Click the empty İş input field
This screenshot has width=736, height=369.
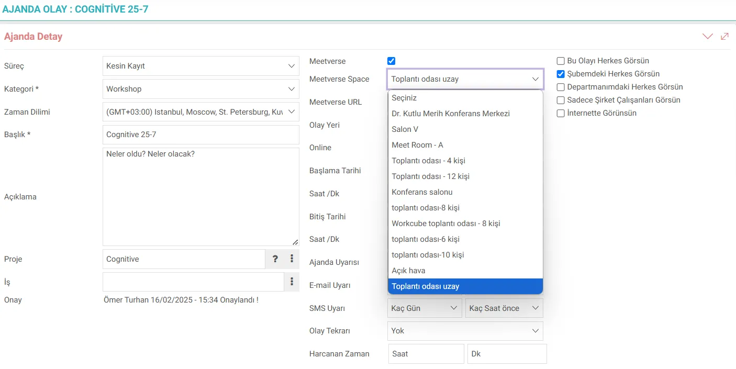click(x=193, y=282)
